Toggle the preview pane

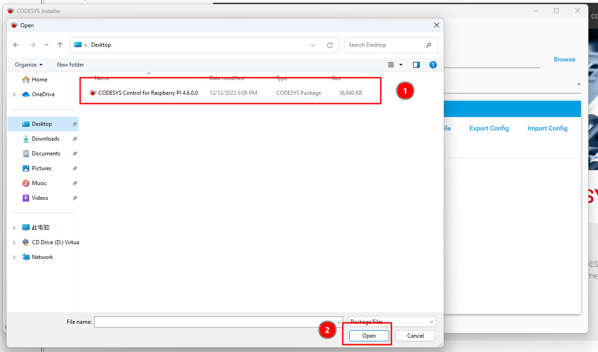416,65
